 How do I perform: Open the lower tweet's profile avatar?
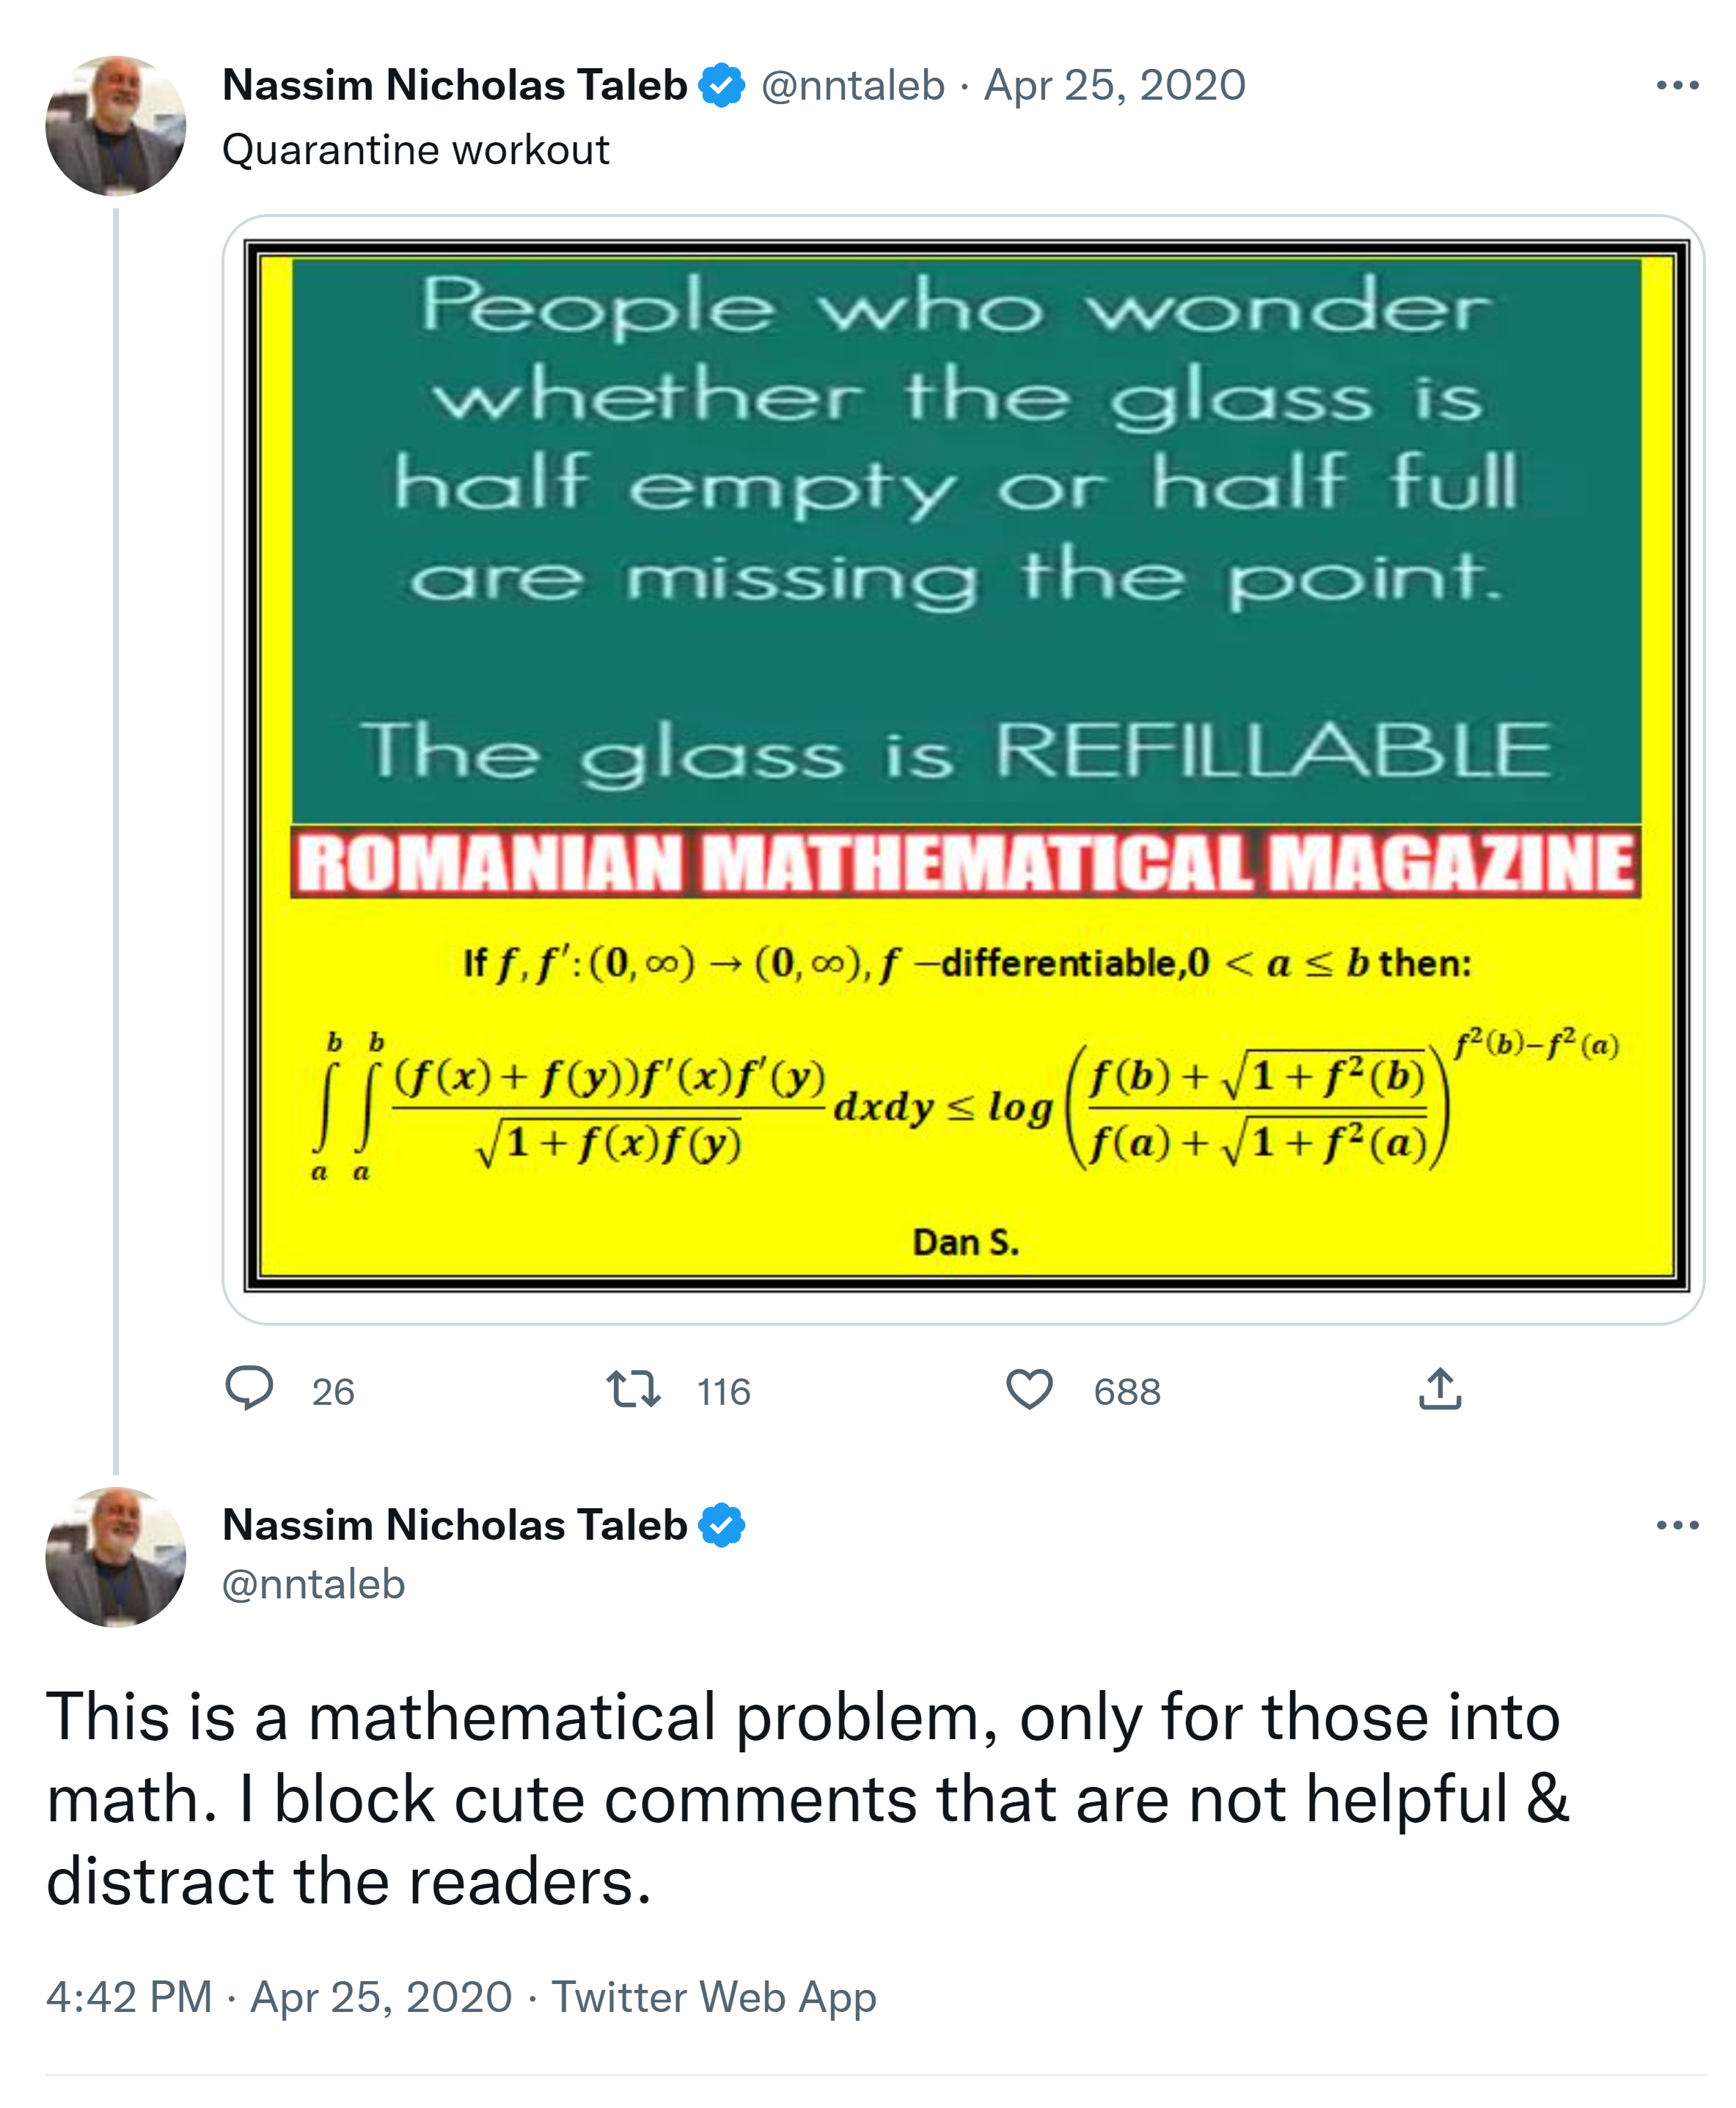point(116,1557)
